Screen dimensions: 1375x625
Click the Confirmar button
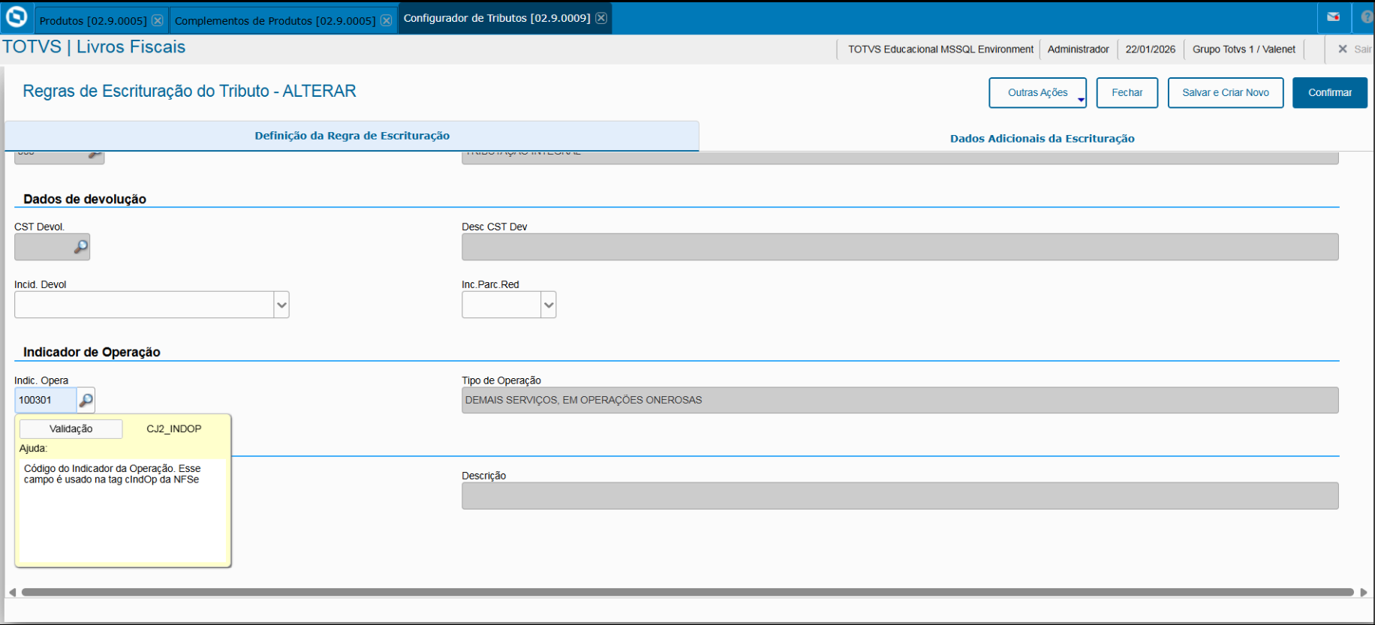pyautogui.click(x=1329, y=93)
